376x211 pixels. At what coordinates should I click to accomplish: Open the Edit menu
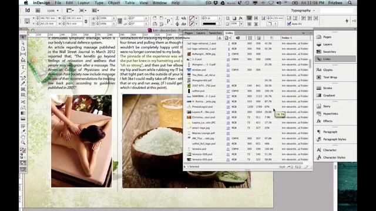pos(69,3)
